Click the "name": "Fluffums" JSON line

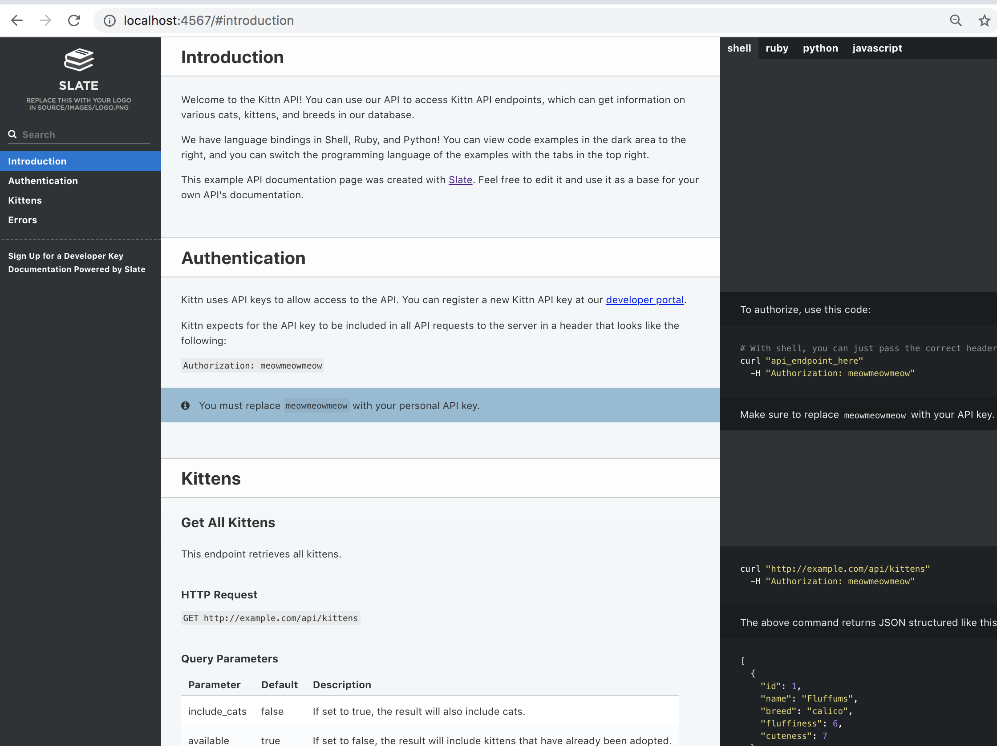(x=809, y=698)
